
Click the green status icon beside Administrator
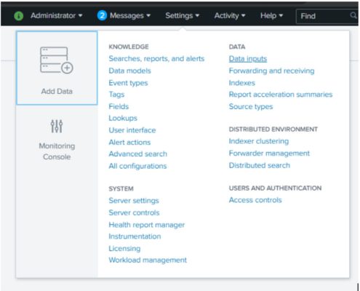[19, 16]
